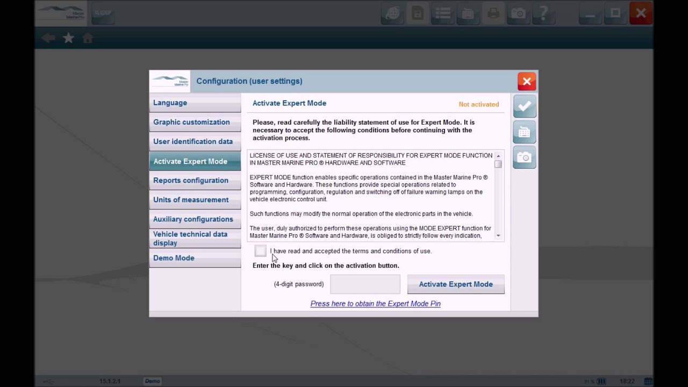688x387 pixels.
Task: Open the keyboard icon in top toolbar
Action: click(x=468, y=13)
